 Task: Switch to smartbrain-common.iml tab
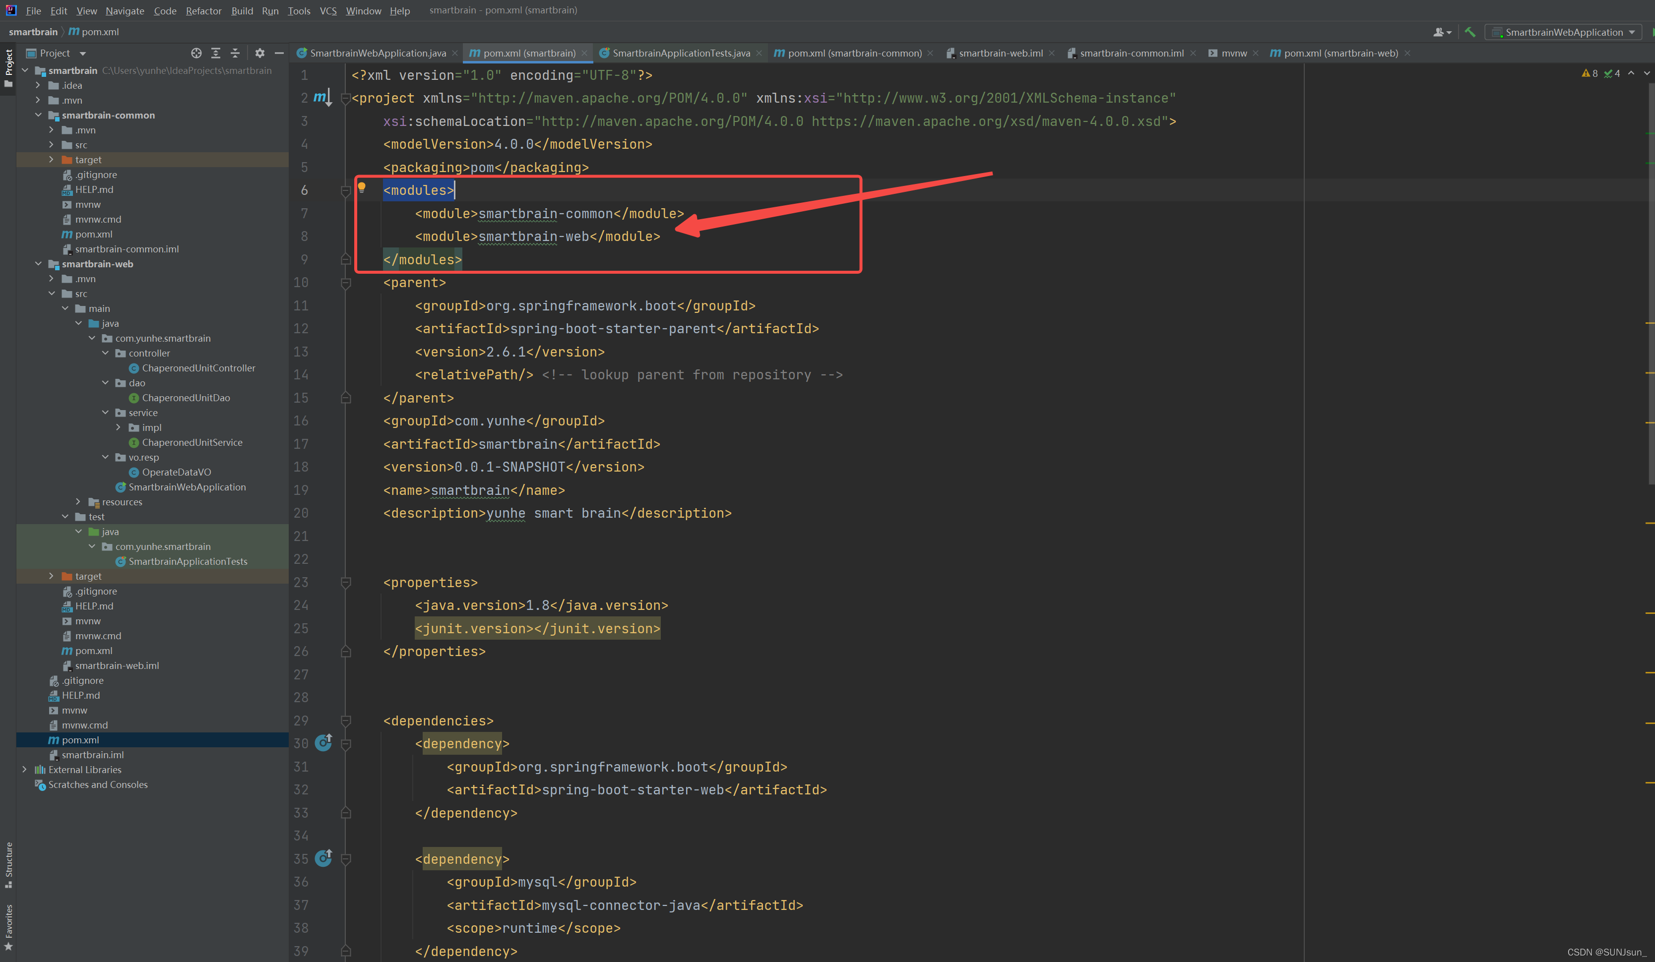coord(1132,53)
